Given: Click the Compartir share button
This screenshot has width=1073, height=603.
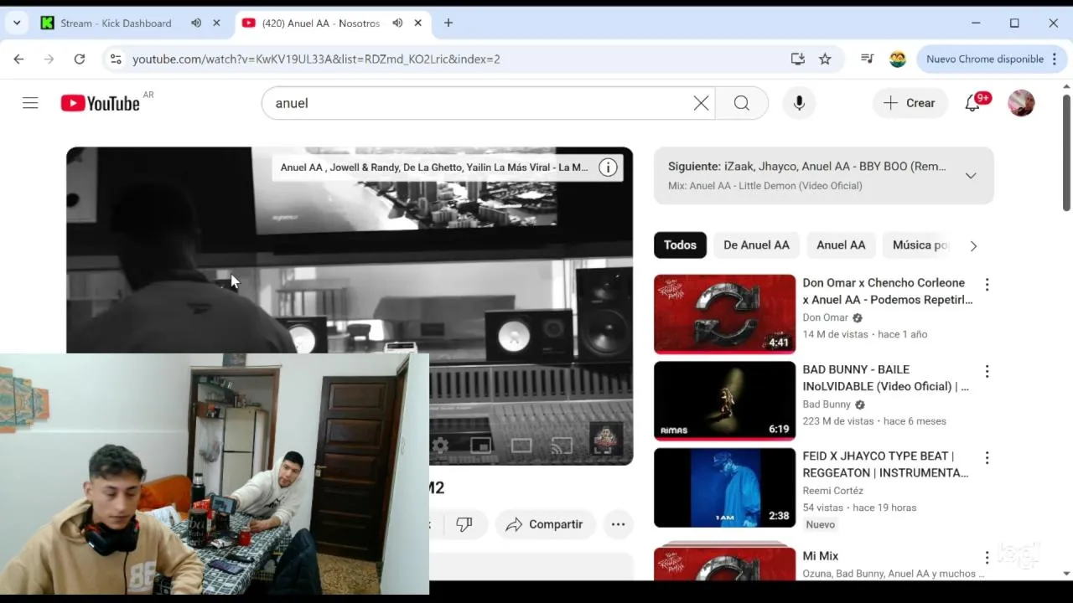Looking at the screenshot, I should [x=544, y=524].
